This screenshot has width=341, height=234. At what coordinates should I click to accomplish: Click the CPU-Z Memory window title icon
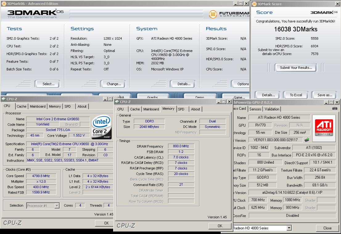click(x=117, y=102)
